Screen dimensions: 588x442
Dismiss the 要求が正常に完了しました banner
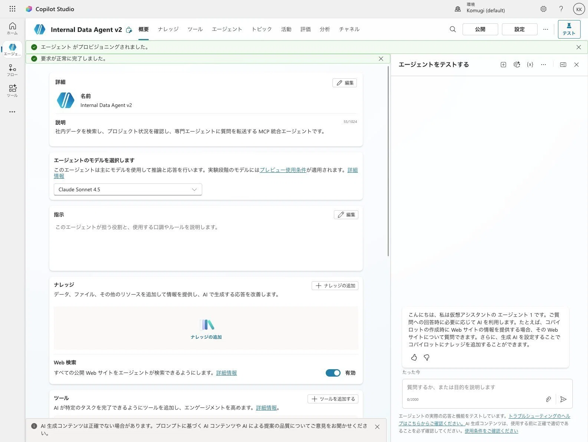click(x=381, y=59)
